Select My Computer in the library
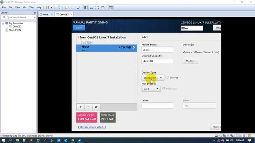The width and height of the screenshot is (255, 143). coord(16,23)
